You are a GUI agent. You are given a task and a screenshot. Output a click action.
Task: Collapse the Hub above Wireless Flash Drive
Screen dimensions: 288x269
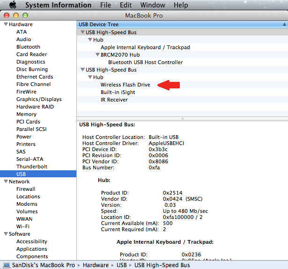click(x=90, y=77)
